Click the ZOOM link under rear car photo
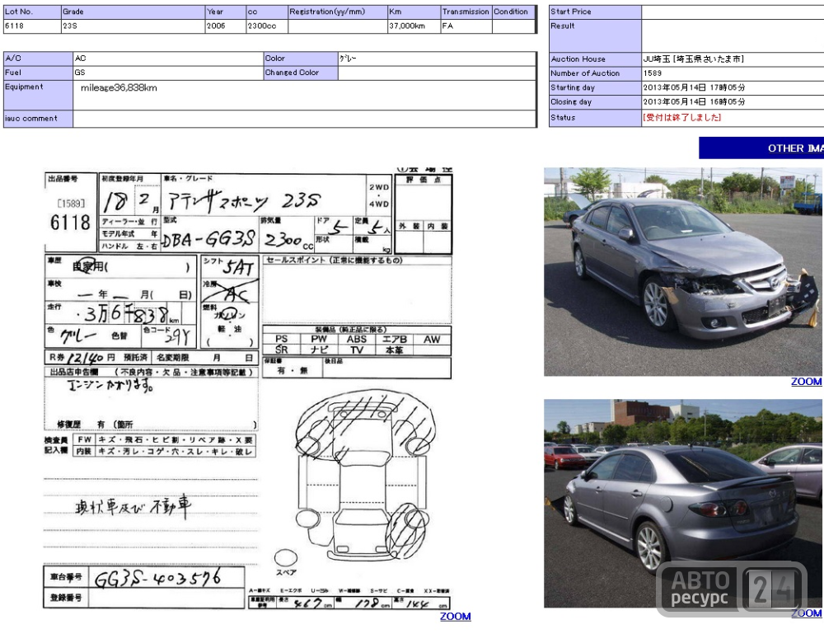This screenshot has width=824, height=634. [x=806, y=613]
